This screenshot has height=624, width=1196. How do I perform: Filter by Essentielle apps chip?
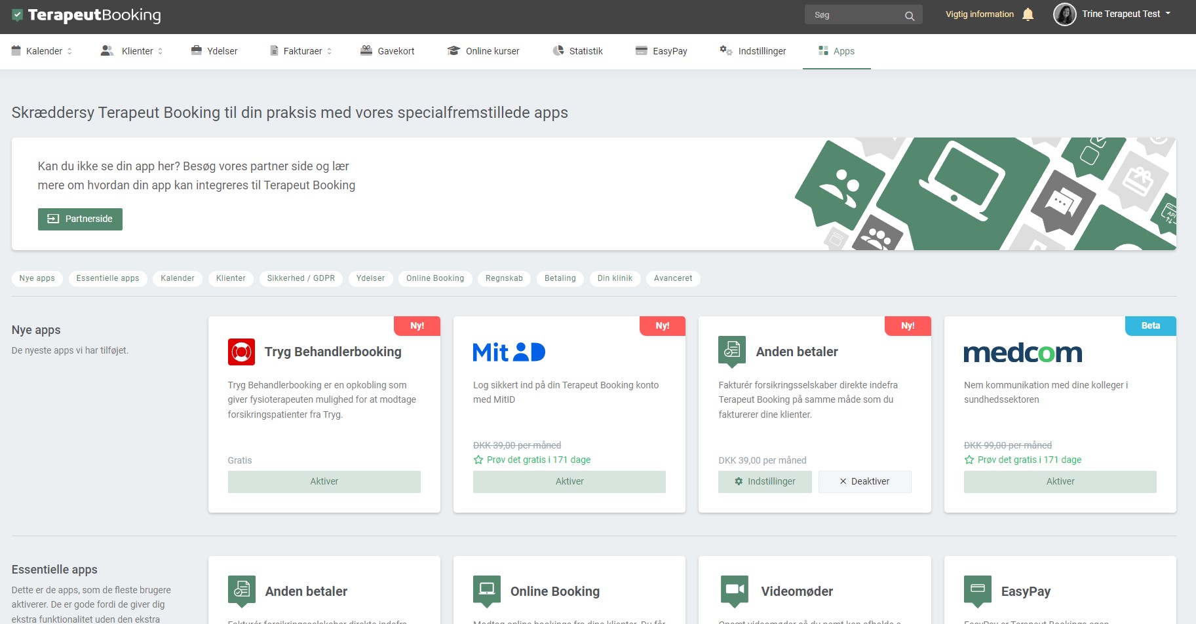107,278
